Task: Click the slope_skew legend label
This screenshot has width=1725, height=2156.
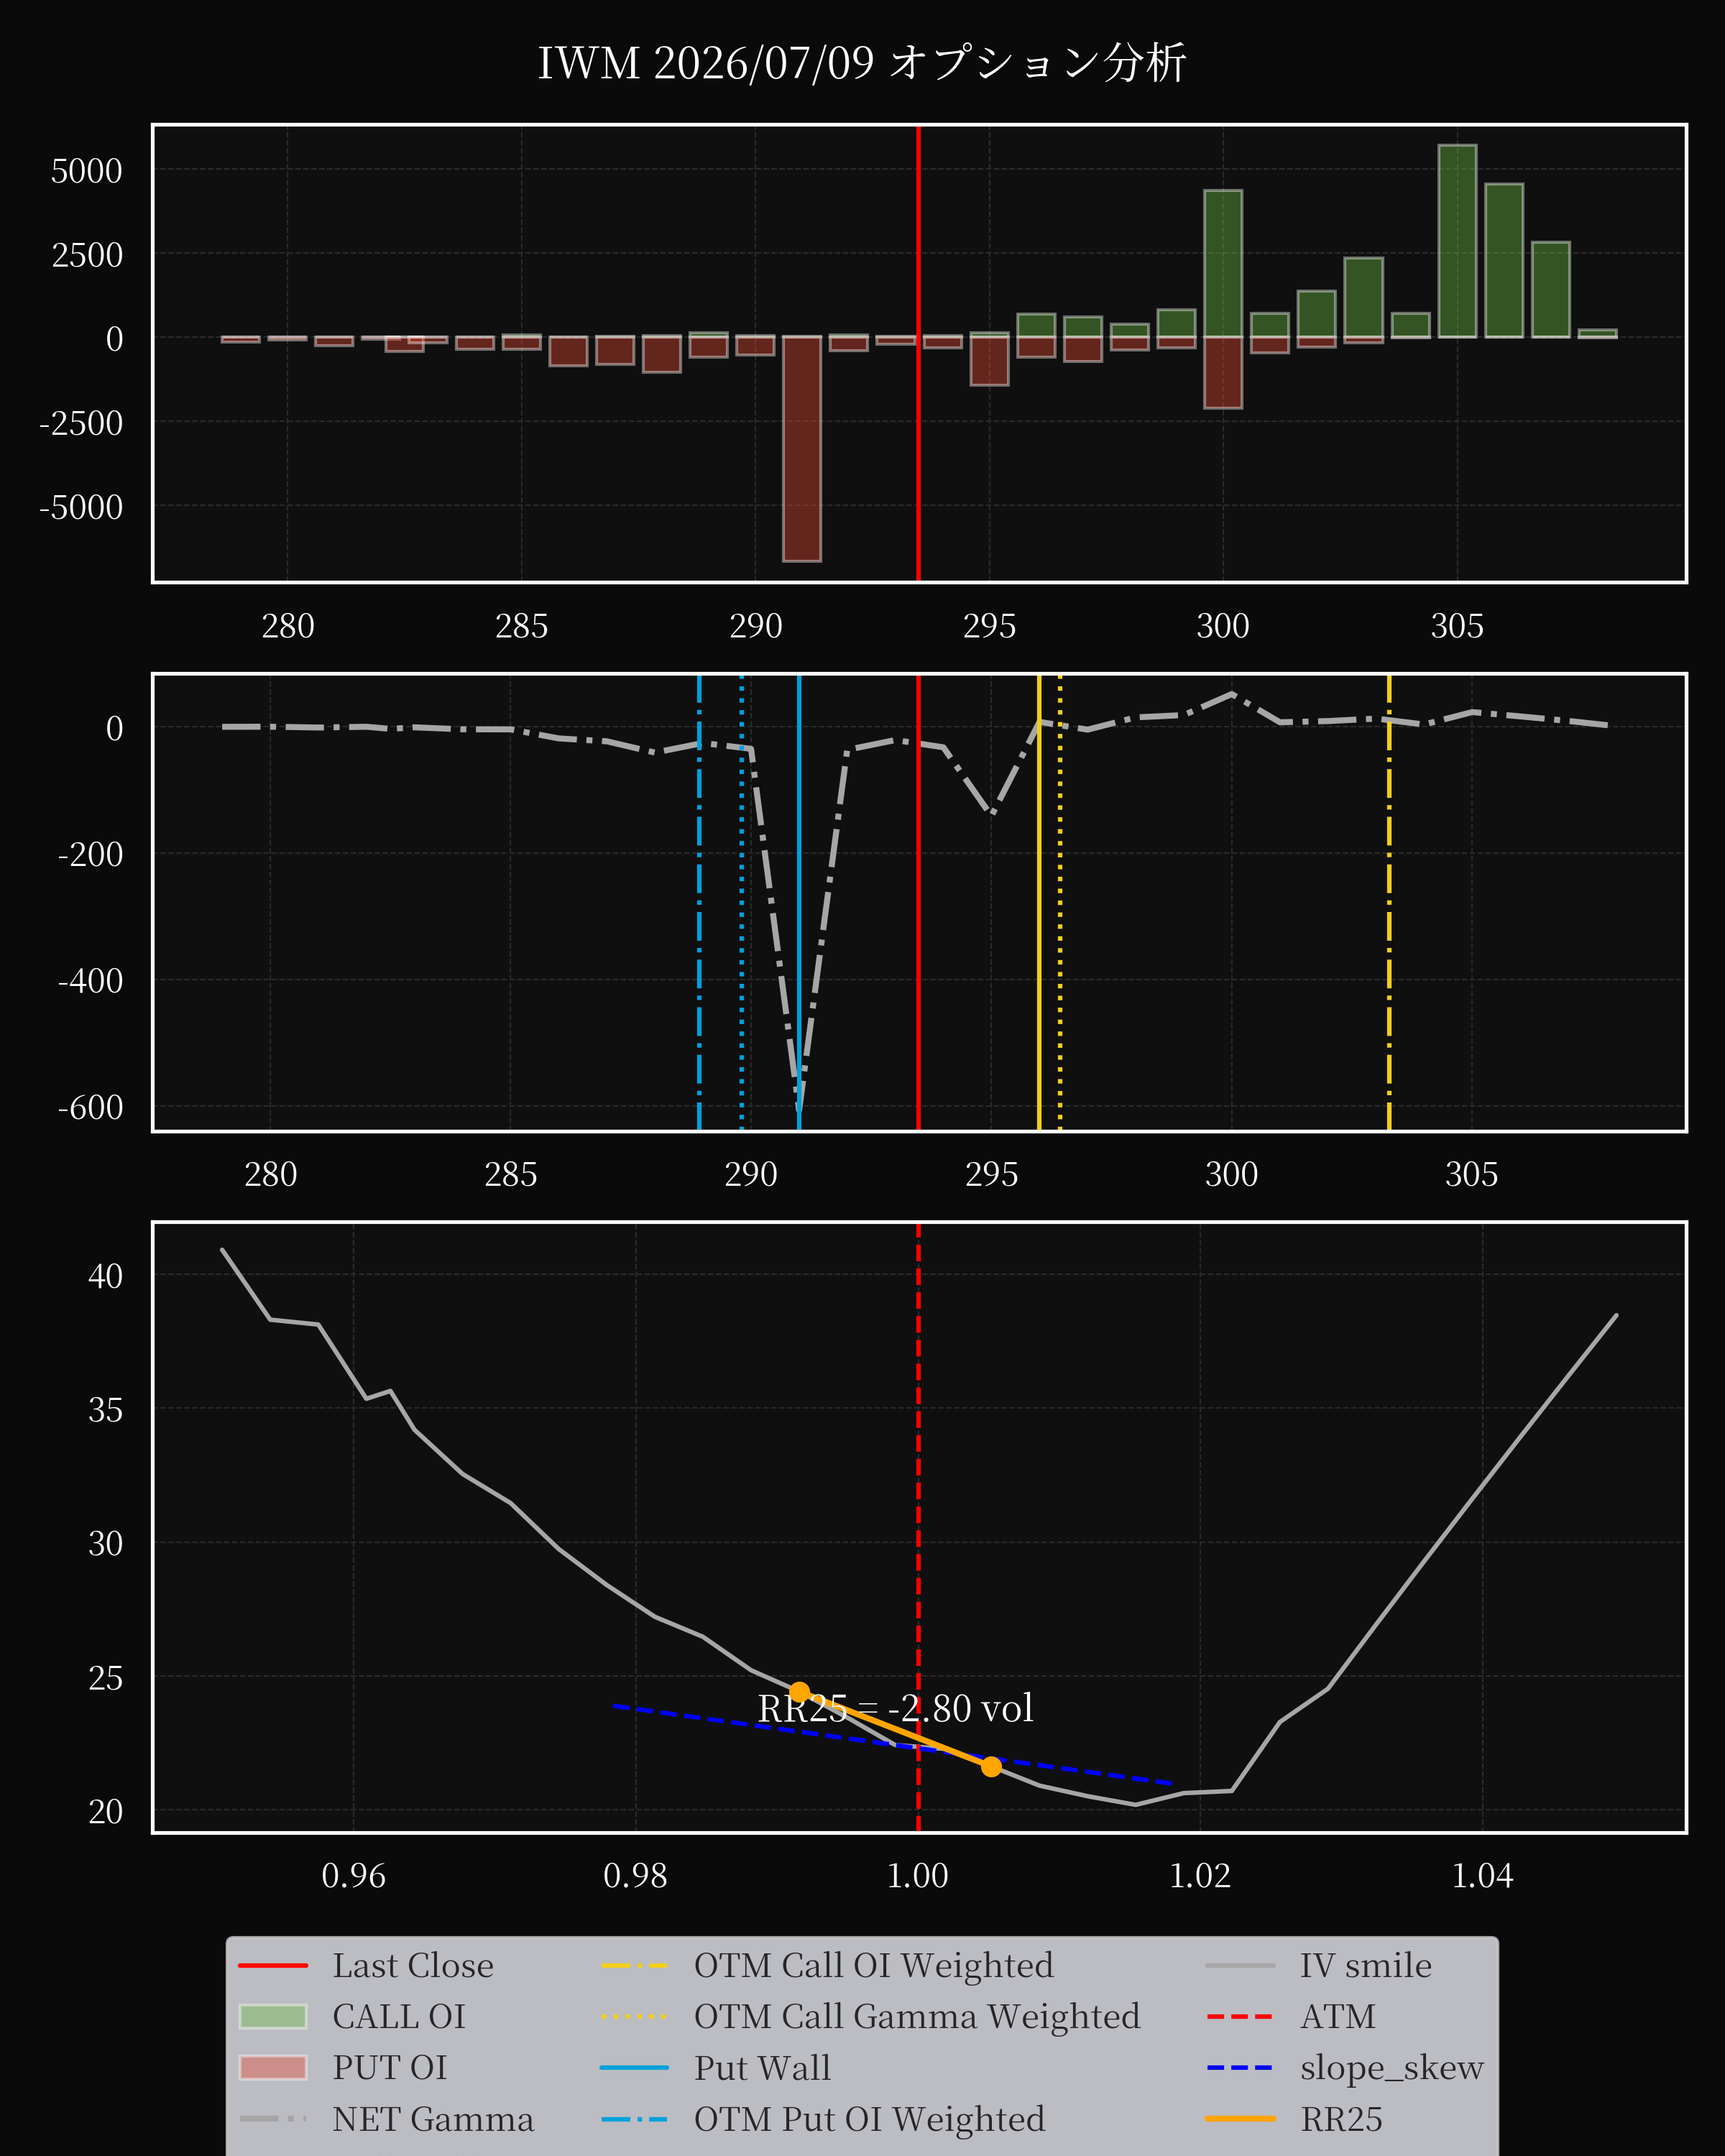Action: click(x=1391, y=2068)
